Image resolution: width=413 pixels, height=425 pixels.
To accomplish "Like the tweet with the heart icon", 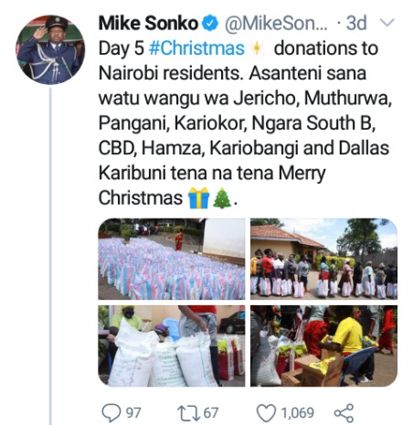I will [x=267, y=413].
